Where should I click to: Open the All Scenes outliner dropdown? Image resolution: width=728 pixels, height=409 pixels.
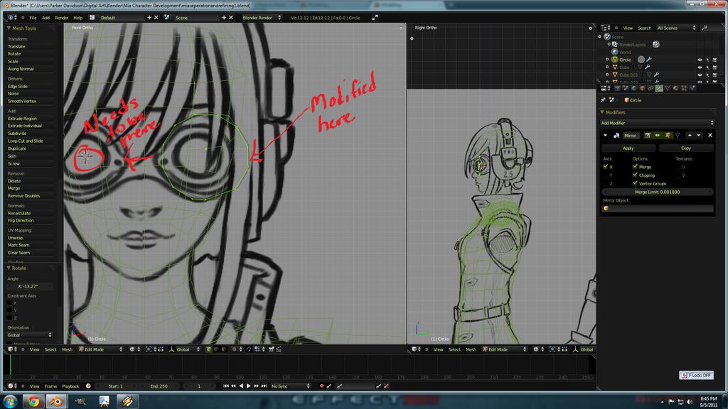pos(676,28)
